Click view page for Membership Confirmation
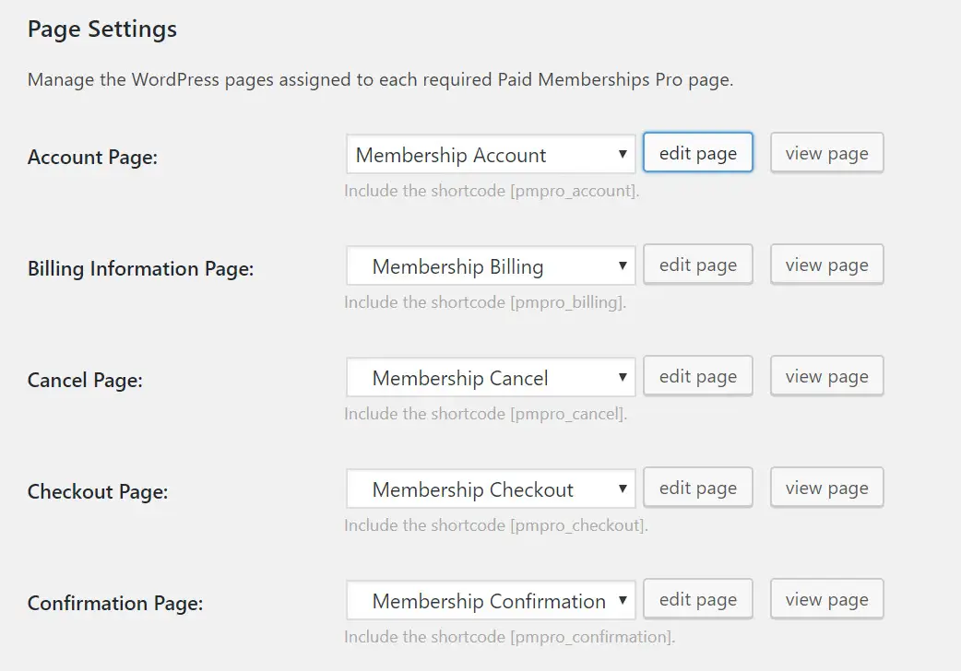The image size is (961, 671). (x=826, y=598)
